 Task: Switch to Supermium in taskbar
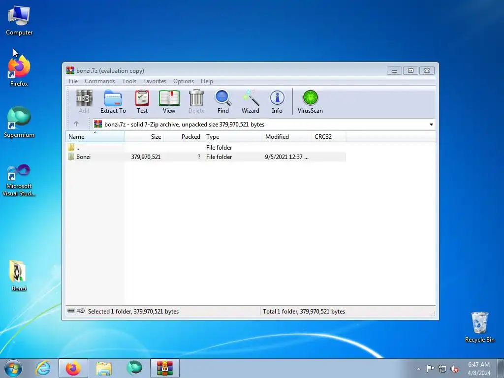point(134,368)
